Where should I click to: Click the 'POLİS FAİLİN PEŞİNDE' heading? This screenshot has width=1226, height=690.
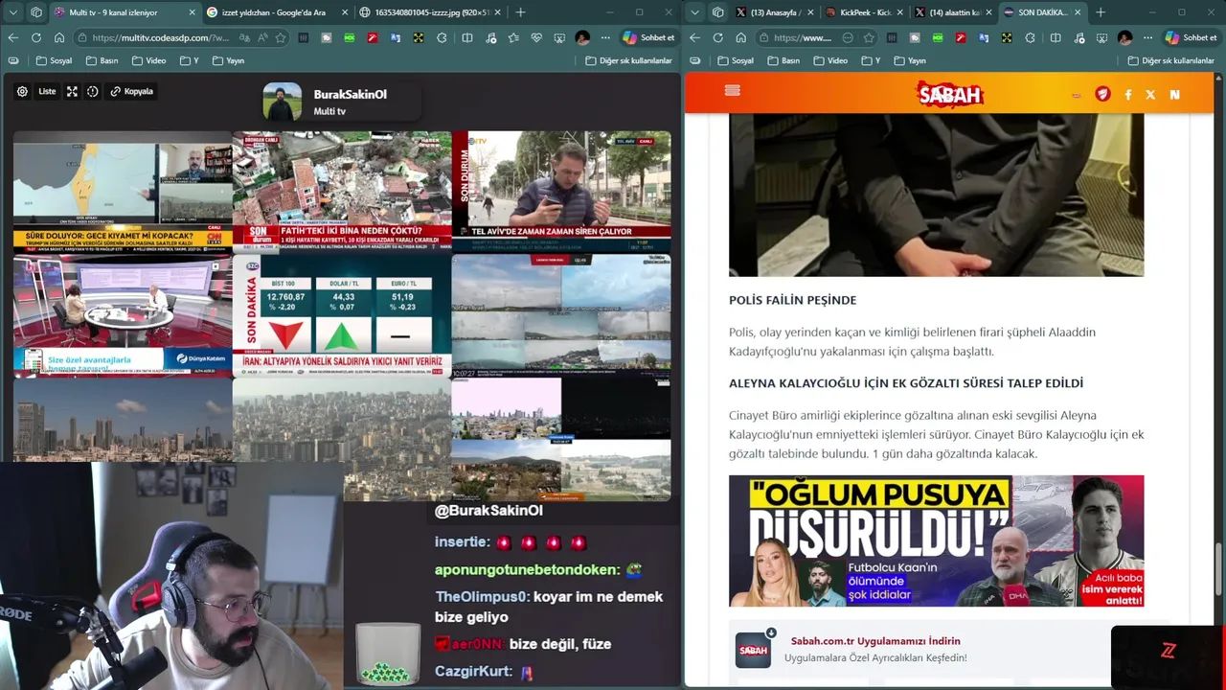[x=792, y=300]
